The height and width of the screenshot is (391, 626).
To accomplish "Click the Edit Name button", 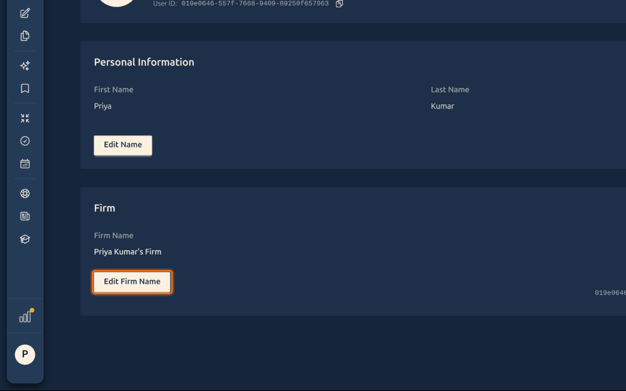I will pos(123,145).
